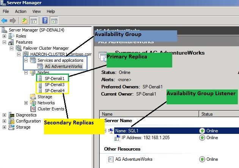Collapse Services and applications node
This screenshot has width=239, height=168.
tap(26, 60)
